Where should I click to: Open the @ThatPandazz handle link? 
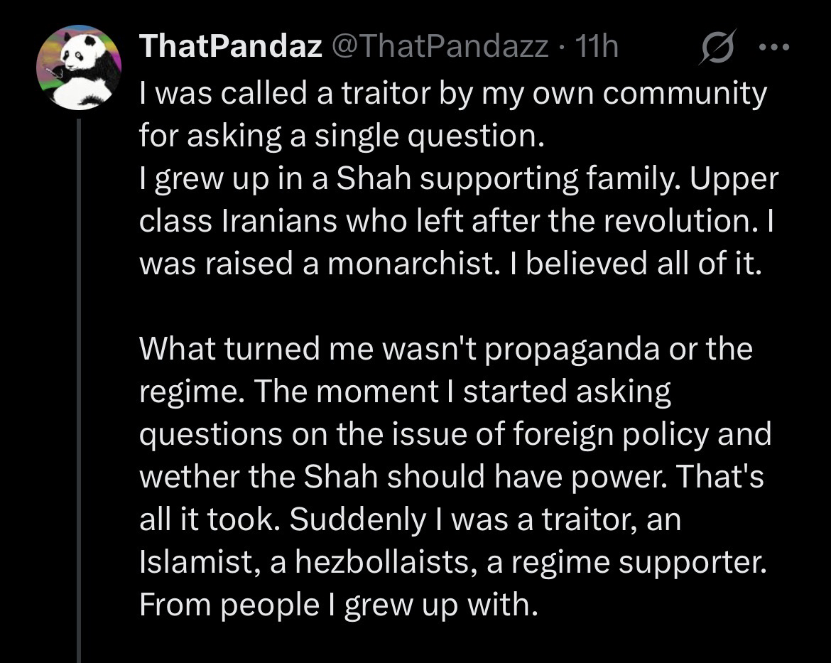(446, 48)
